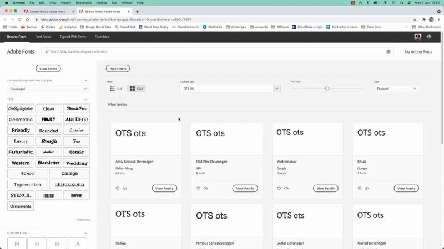The height and width of the screenshot is (249, 444).
Task: Collapse the Tags section
Action: coord(85,100)
